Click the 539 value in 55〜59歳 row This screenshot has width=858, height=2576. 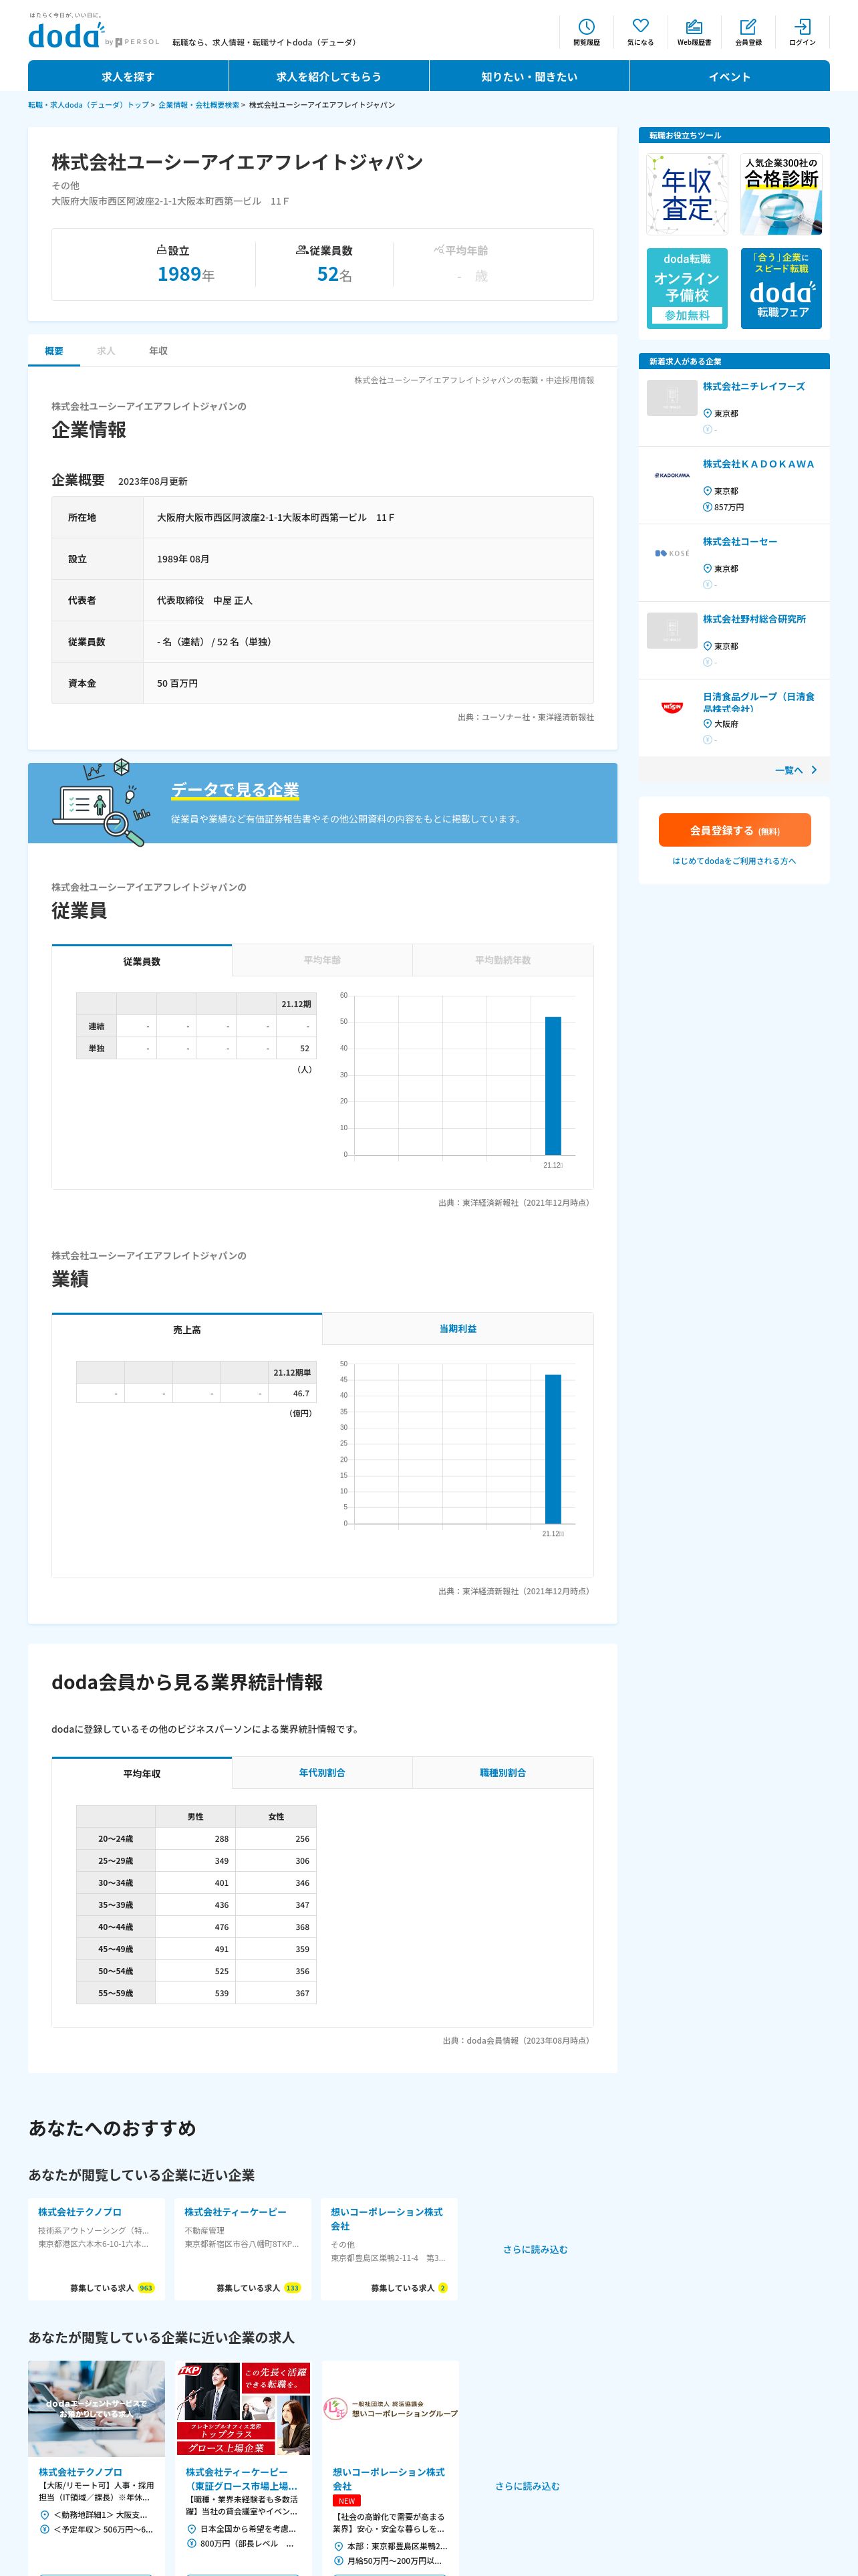[x=196, y=1993]
